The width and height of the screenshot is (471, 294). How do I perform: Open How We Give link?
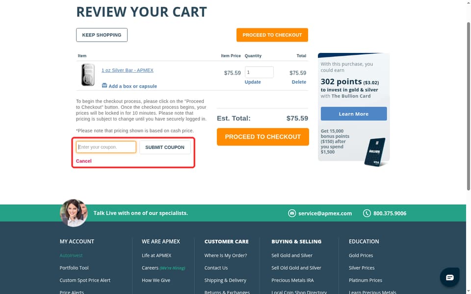pos(156,280)
